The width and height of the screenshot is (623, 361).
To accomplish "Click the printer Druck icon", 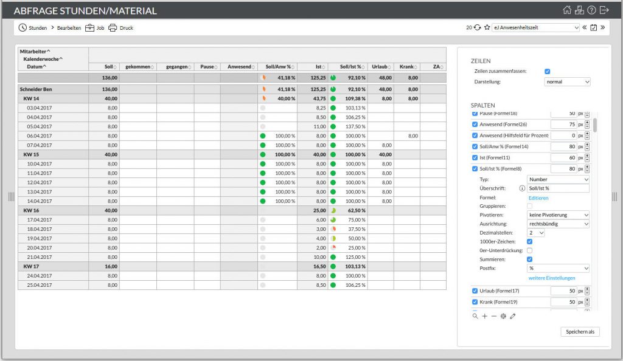I will (113, 28).
